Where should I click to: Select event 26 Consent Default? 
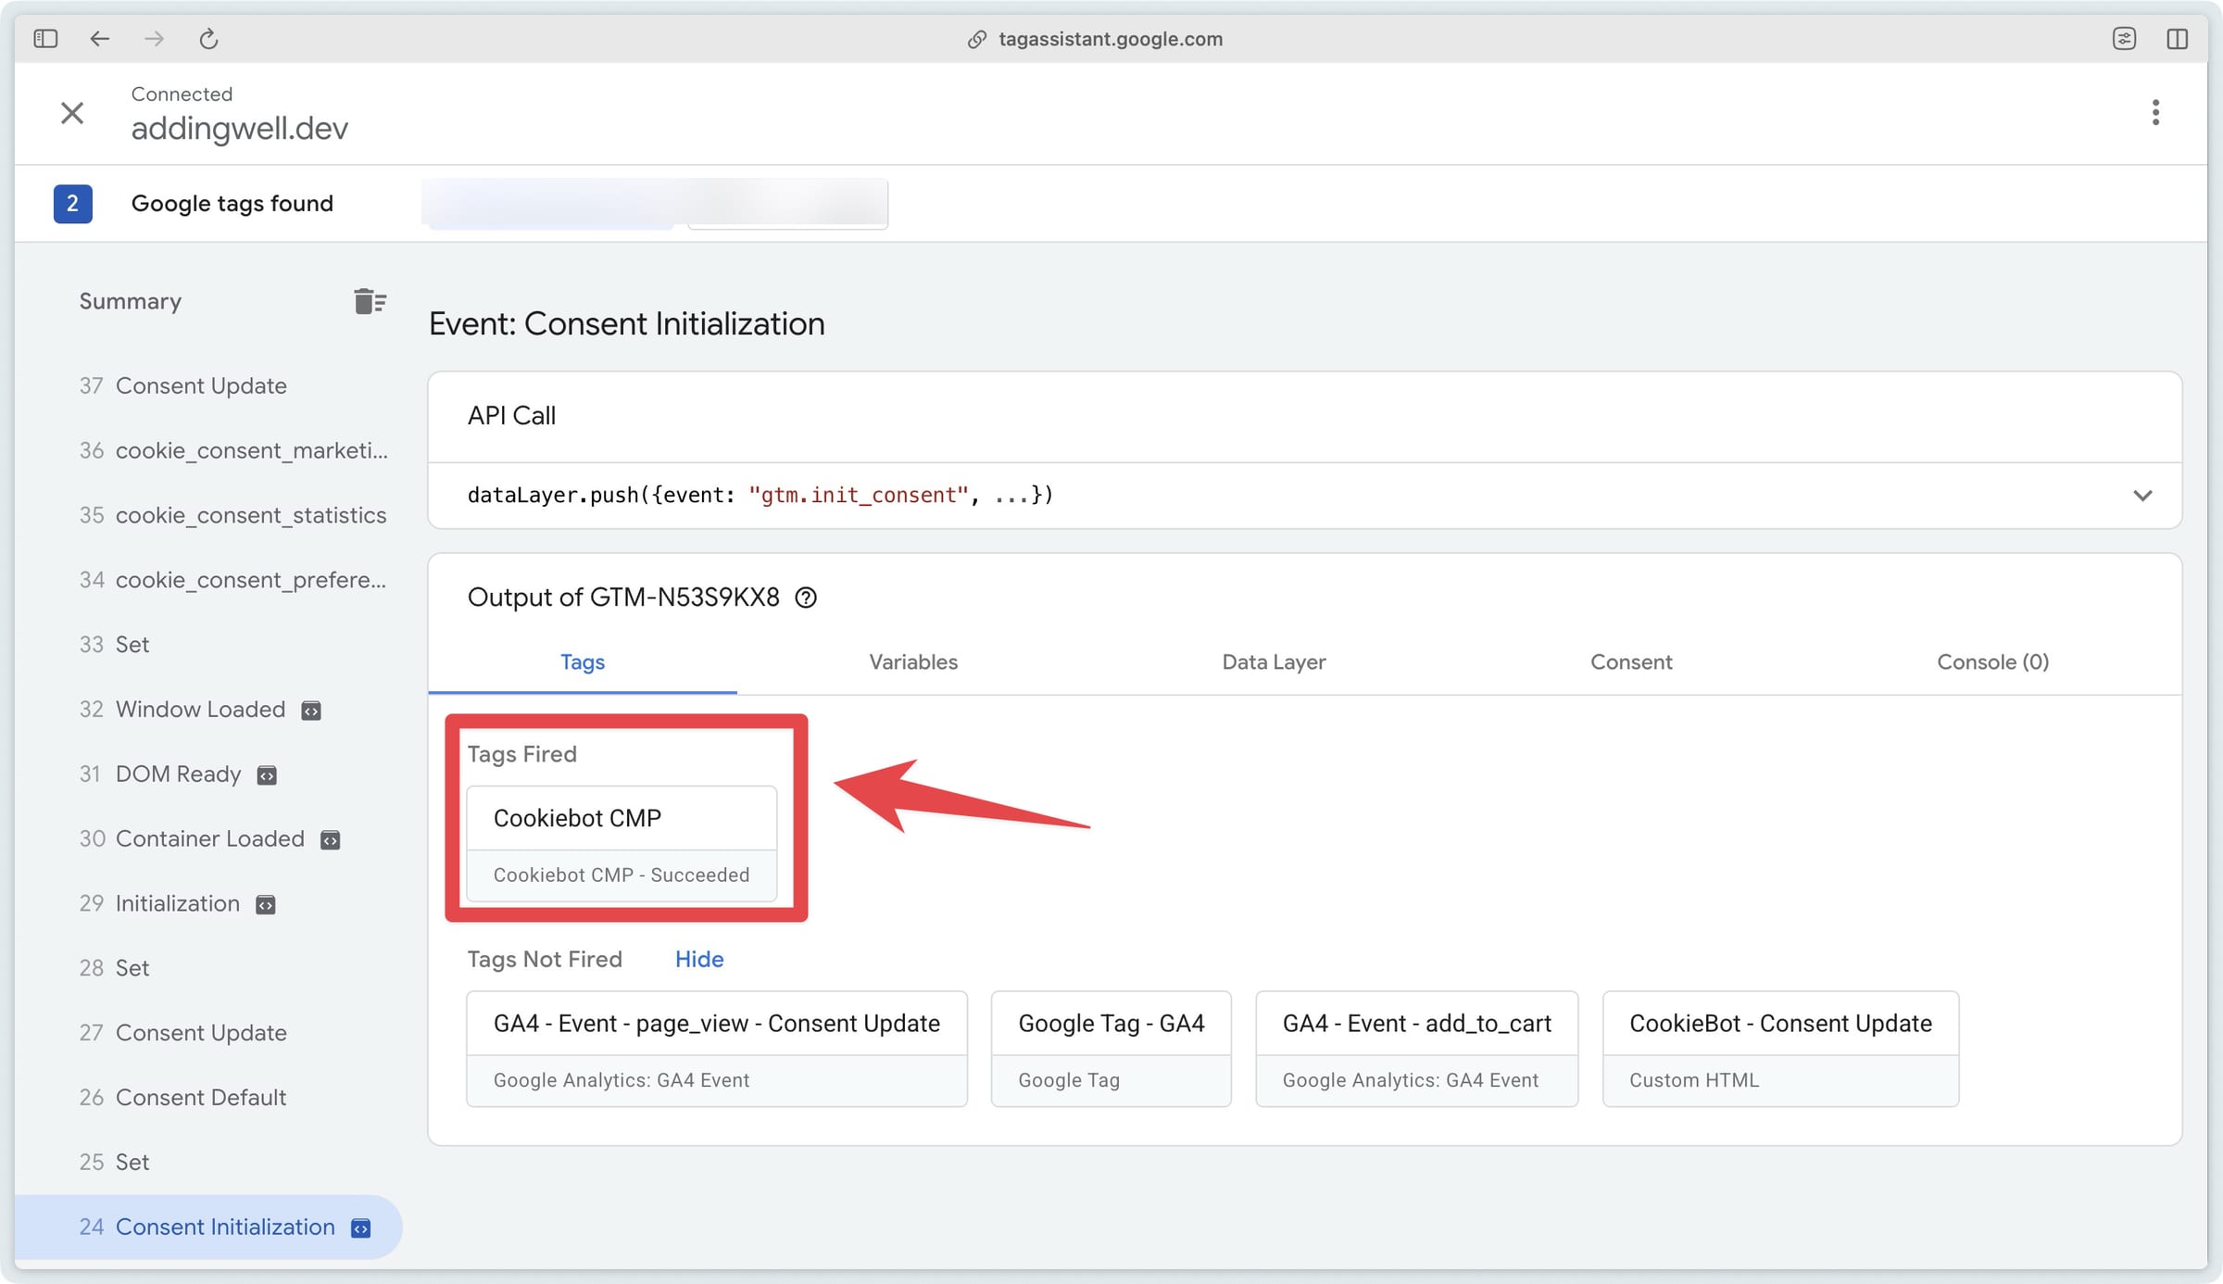click(182, 1098)
